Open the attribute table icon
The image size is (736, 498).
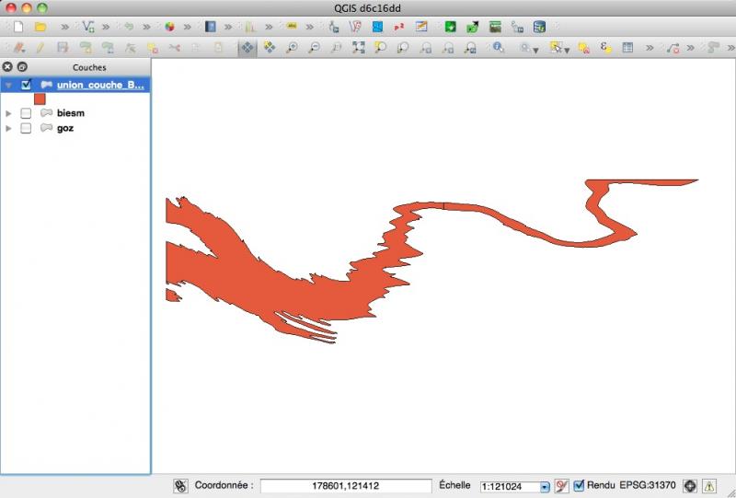628,48
